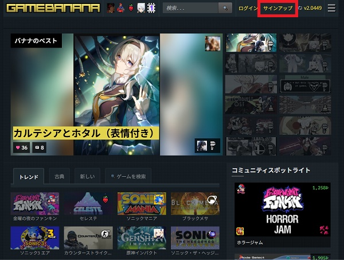Click the ソニックマニア label

(142, 219)
